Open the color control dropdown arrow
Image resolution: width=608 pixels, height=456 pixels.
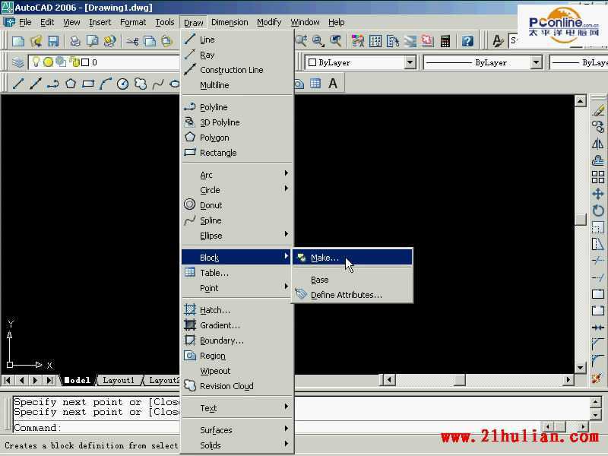(x=410, y=62)
